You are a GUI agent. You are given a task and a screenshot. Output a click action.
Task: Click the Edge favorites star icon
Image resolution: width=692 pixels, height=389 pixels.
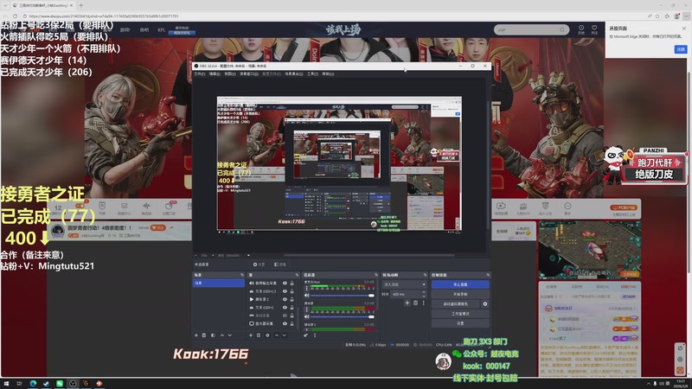(657, 16)
